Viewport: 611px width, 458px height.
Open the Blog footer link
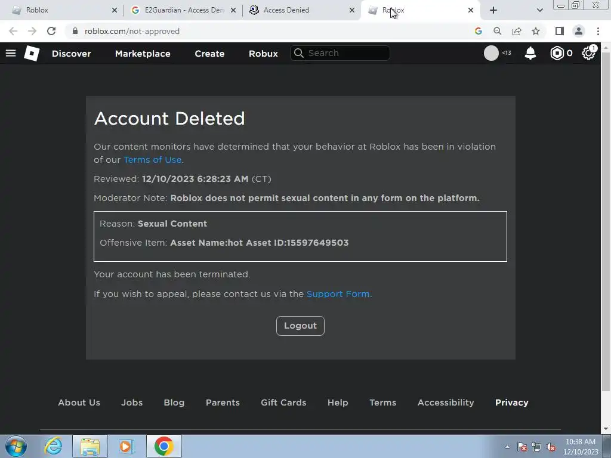(174, 403)
